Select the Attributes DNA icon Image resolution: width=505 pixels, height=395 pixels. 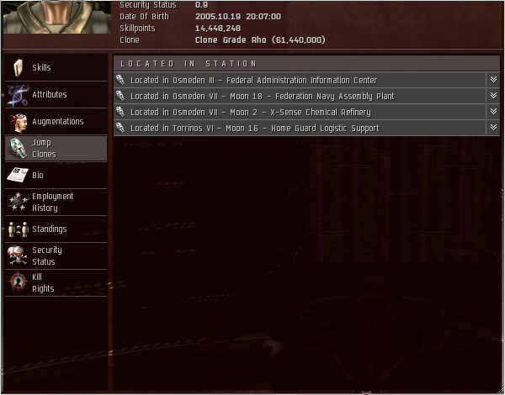tap(19, 95)
